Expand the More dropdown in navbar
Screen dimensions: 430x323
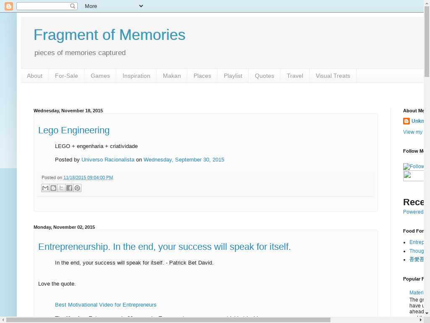coord(113,6)
